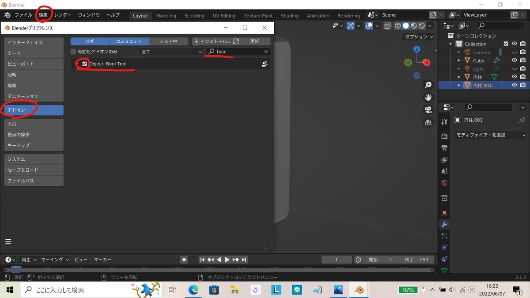Click the refresh icon next to 更新

pos(236,41)
